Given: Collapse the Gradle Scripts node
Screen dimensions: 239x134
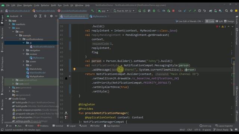Looking at the screenshot, I should (x=6, y=99).
